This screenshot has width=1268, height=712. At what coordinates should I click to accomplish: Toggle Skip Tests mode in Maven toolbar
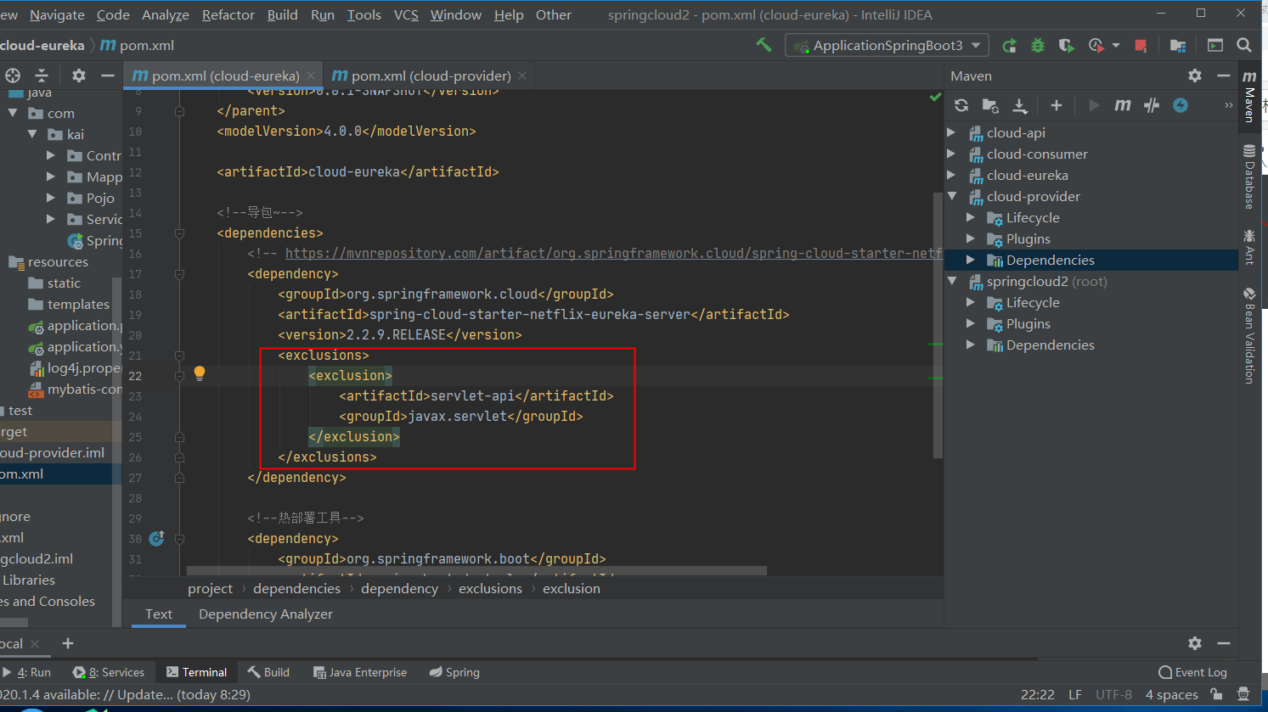pyautogui.click(x=1181, y=105)
